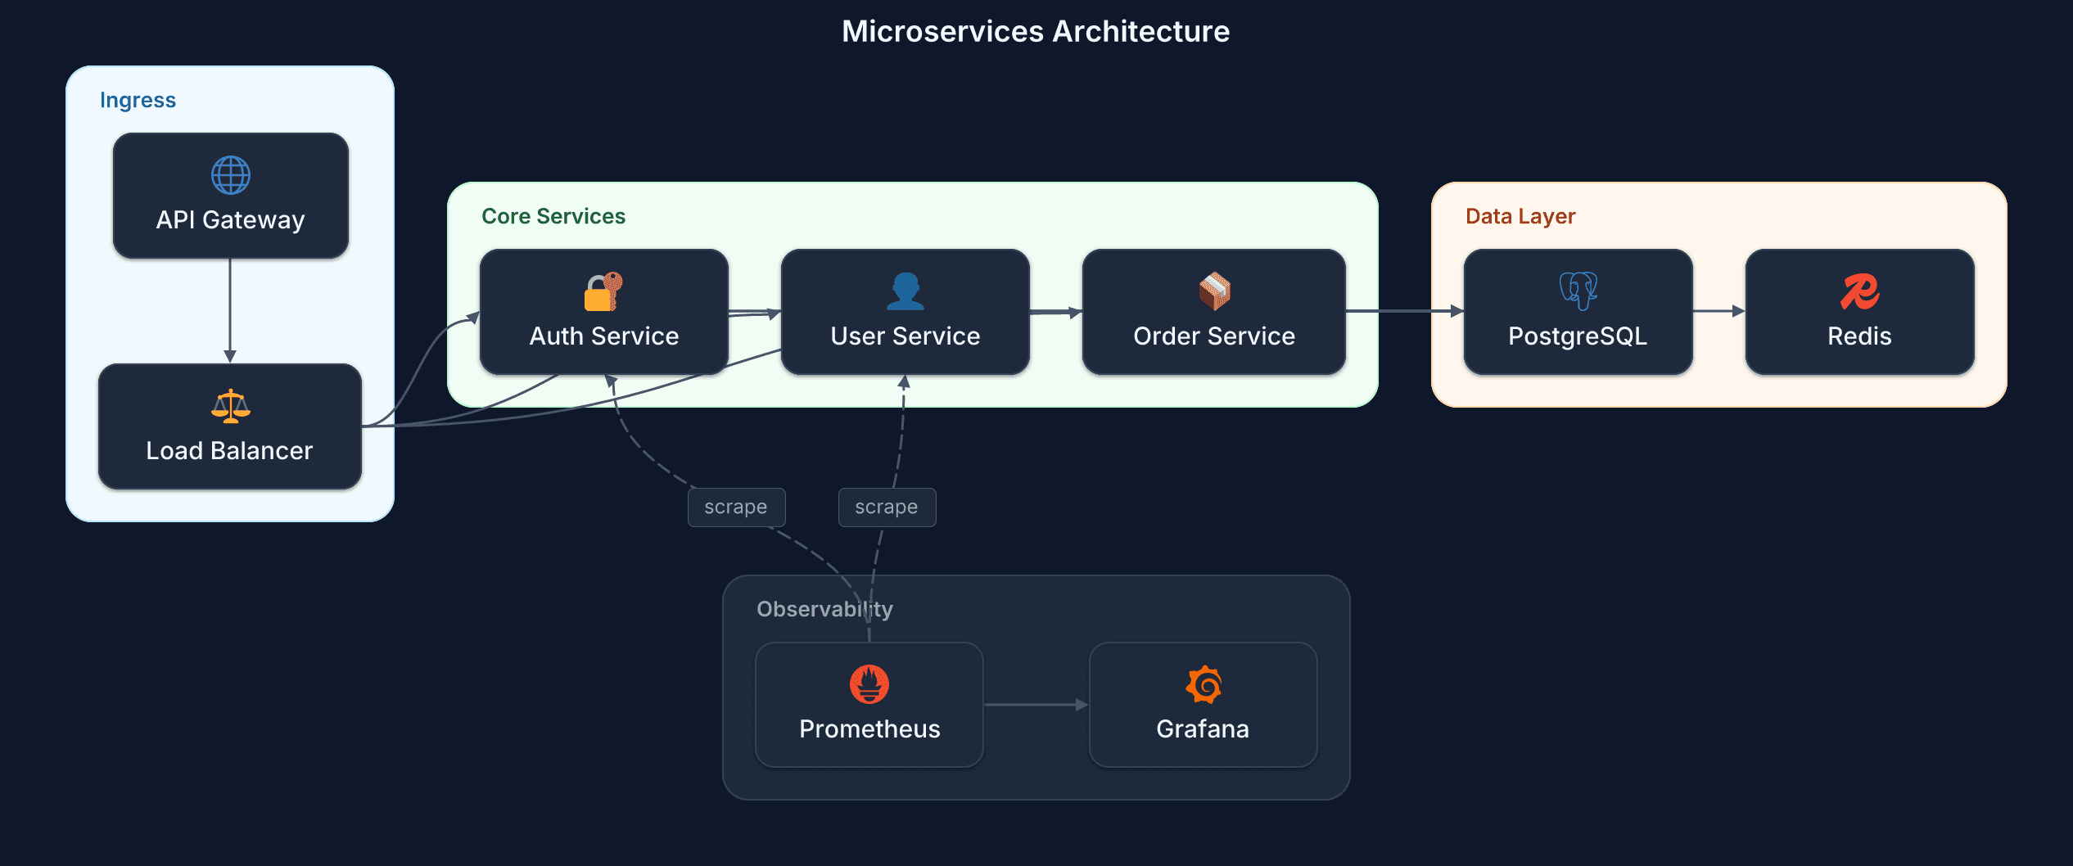Open the Order Service node
The image size is (2073, 866).
(x=1213, y=336)
